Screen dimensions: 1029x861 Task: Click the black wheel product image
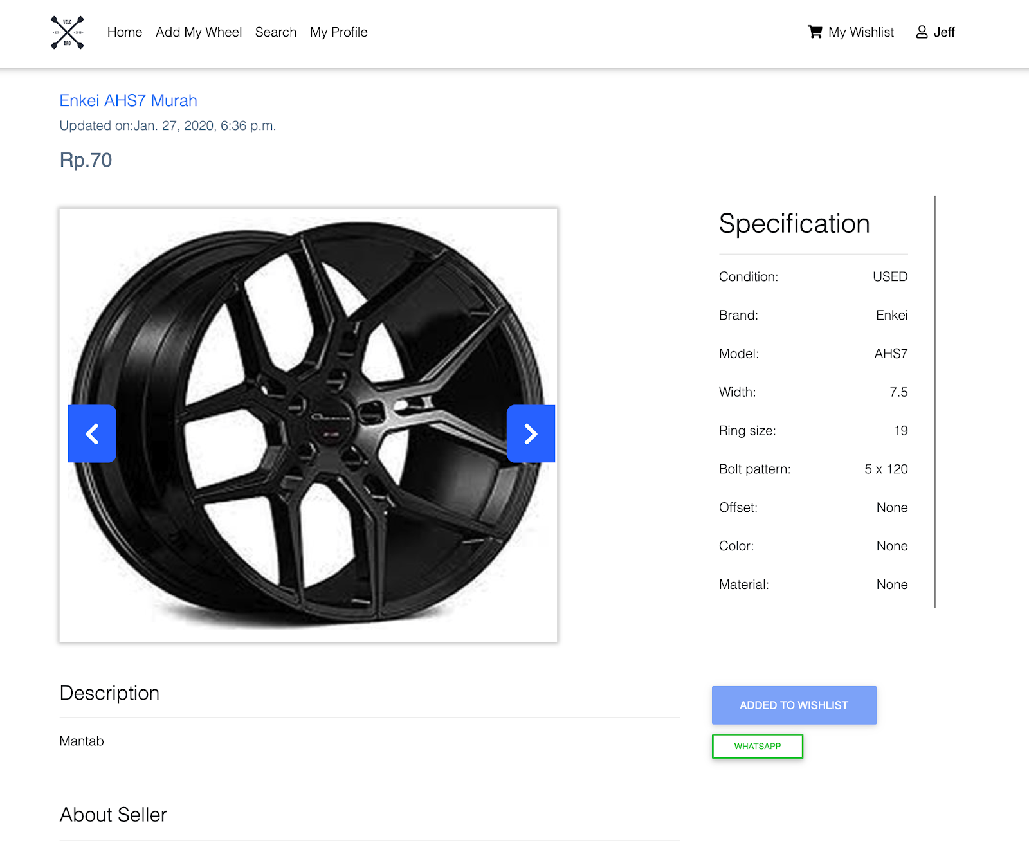(309, 425)
